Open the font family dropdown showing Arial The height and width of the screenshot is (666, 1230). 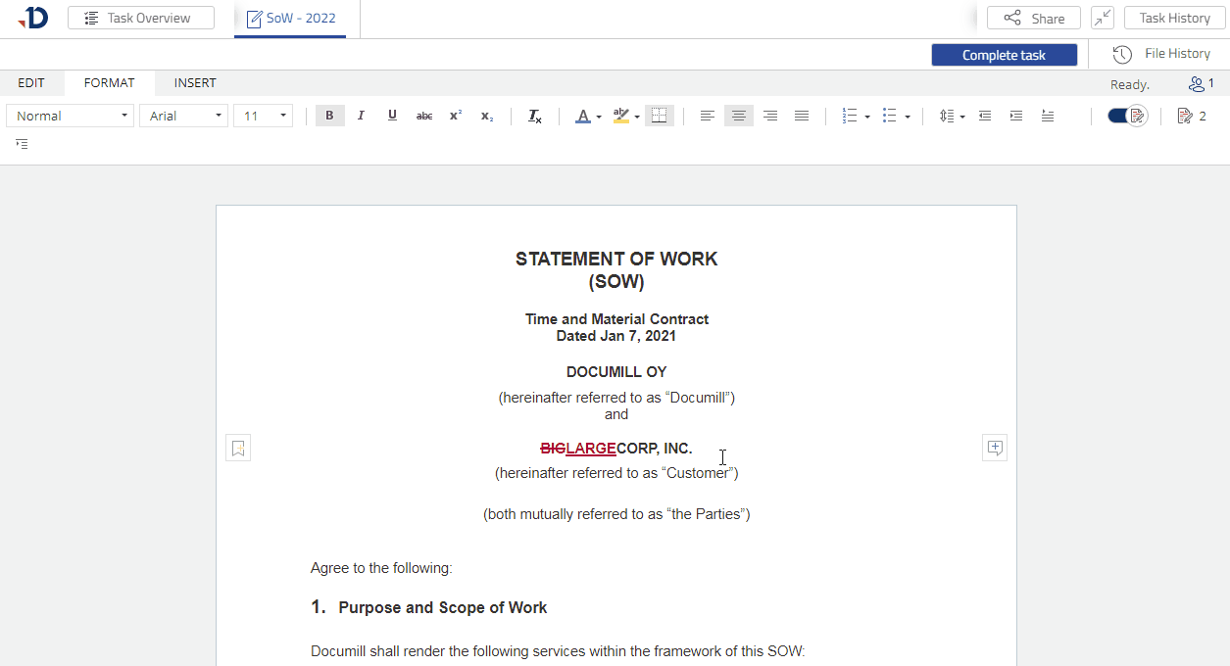tap(183, 116)
